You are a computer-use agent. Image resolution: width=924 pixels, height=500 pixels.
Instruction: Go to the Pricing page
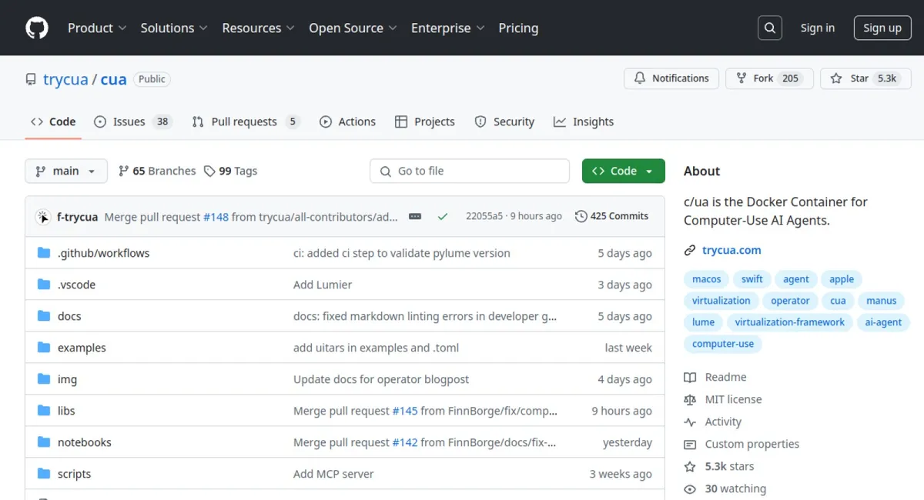click(518, 28)
